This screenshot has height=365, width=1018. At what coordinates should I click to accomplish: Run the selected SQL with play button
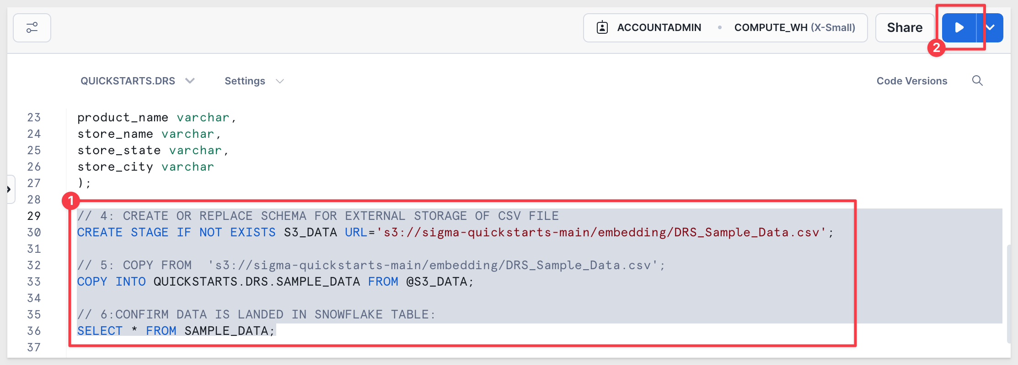click(959, 28)
